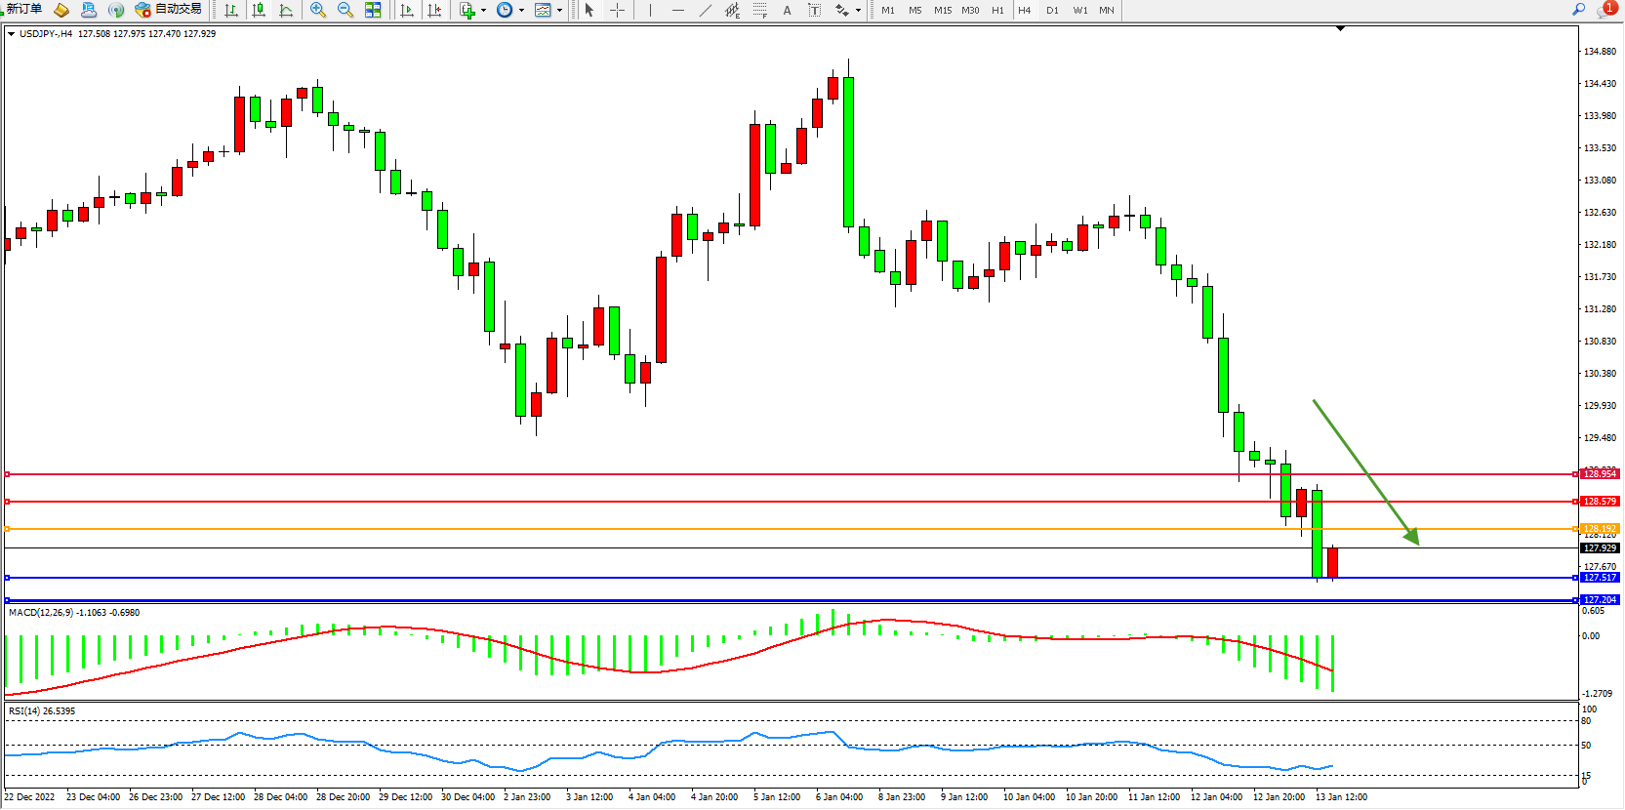Switch chart to candlestick display

[259, 10]
